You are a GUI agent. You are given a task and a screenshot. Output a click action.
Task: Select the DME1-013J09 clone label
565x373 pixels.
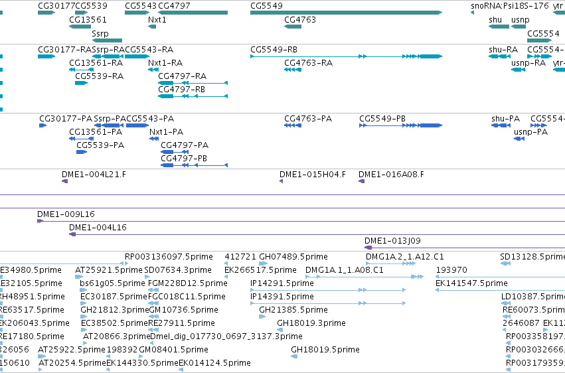coord(393,240)
